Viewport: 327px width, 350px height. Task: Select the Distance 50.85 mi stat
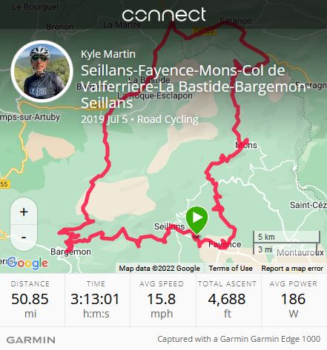30,300
